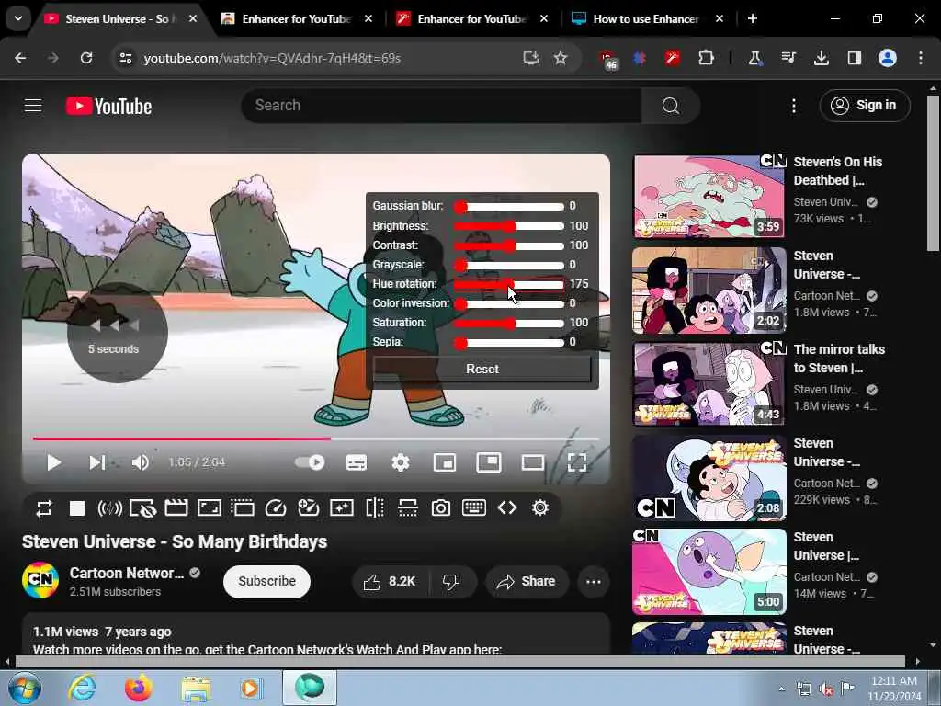Click the Brightness slider track
This screenshot has height=706, width=941.
[x=509, y=226]
